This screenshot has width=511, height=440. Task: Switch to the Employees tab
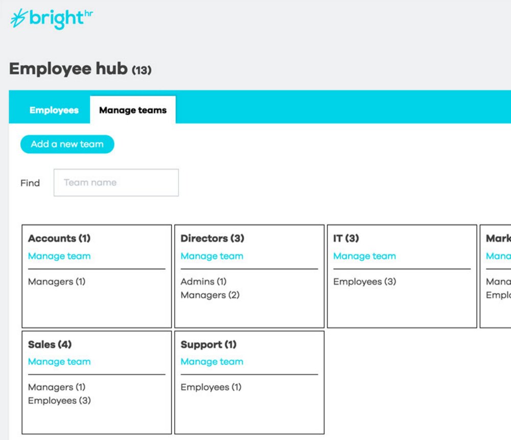pos(54,110)
